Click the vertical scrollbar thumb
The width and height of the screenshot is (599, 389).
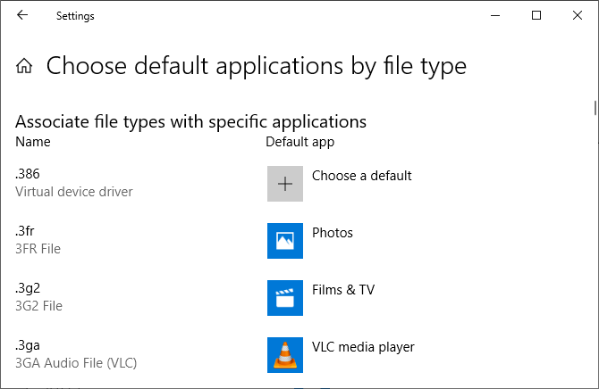(595, 108)
